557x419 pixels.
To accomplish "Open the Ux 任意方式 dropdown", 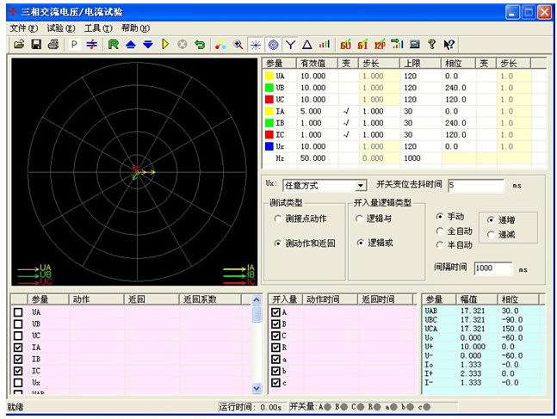I will click(x=360, y=185).
